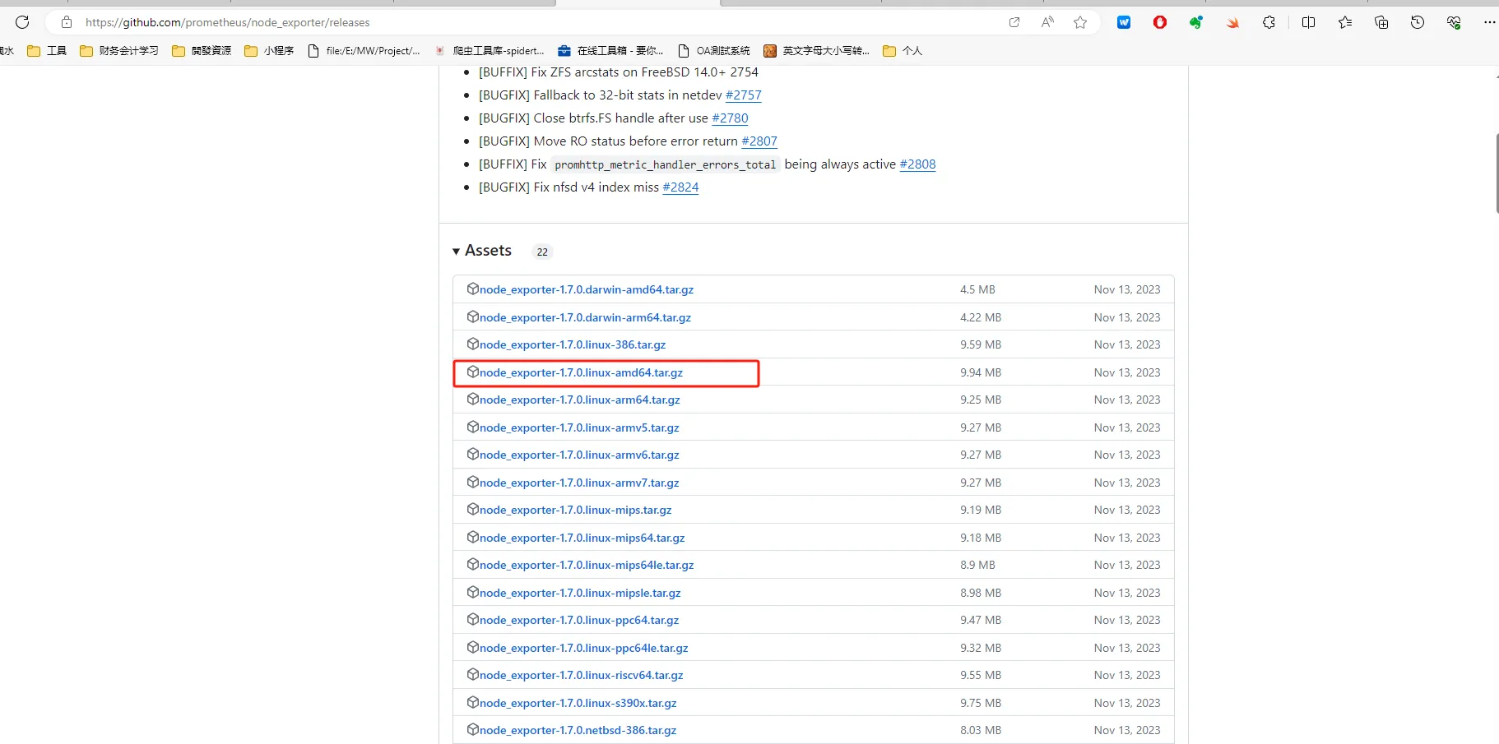Download node_exporter-1.7.0.linux-mipsle.tar.gz
The height and width of the screenshot is (744, 1499).
[x=580, y=593]
